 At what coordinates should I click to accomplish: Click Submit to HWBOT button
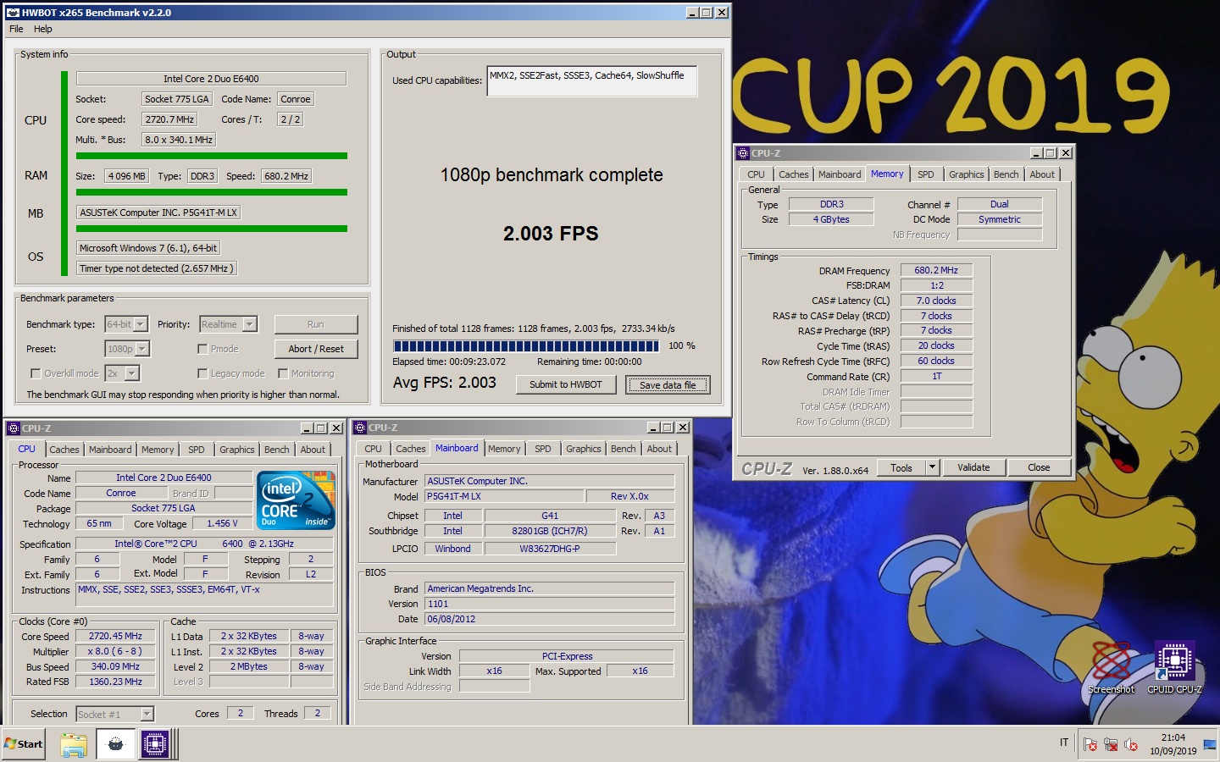coord(566,384)
